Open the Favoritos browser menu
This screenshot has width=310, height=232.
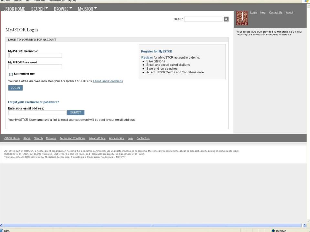click(x=39, y=1)
